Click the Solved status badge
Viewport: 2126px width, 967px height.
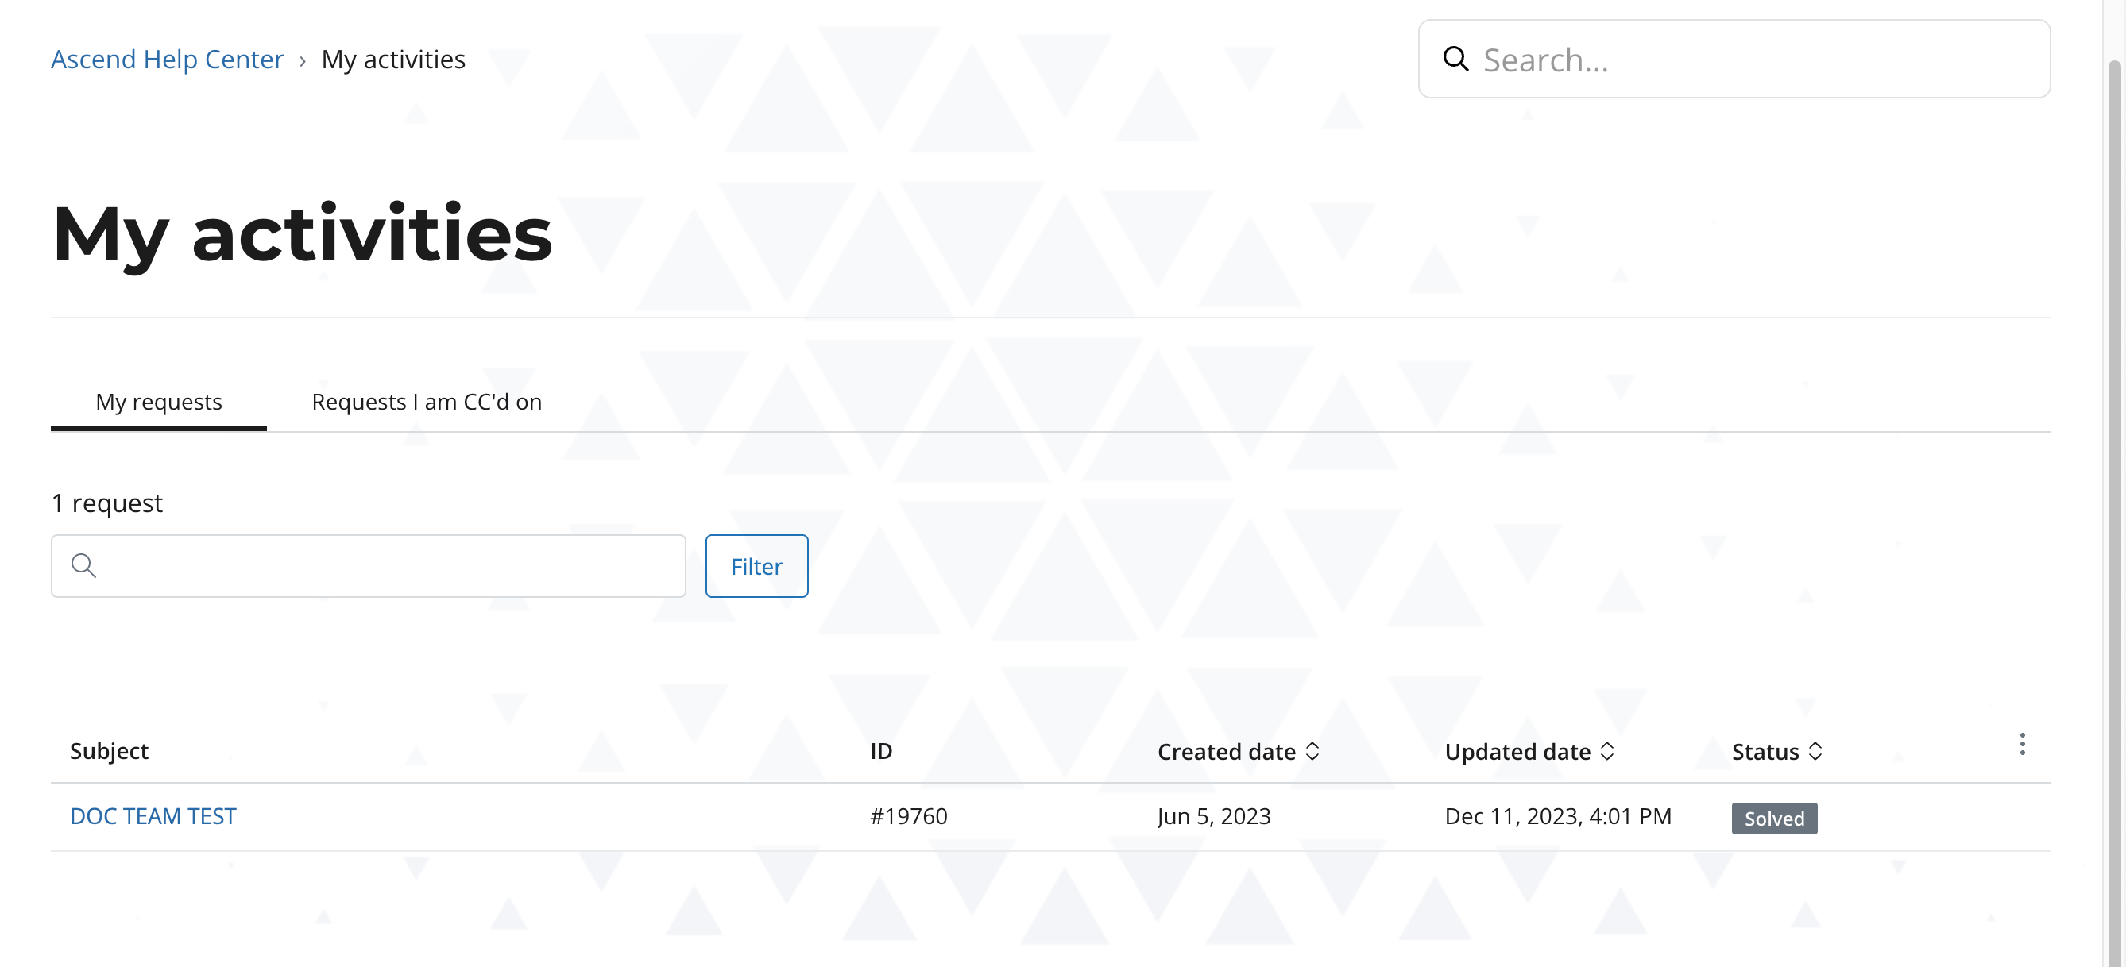(1774, 819)
